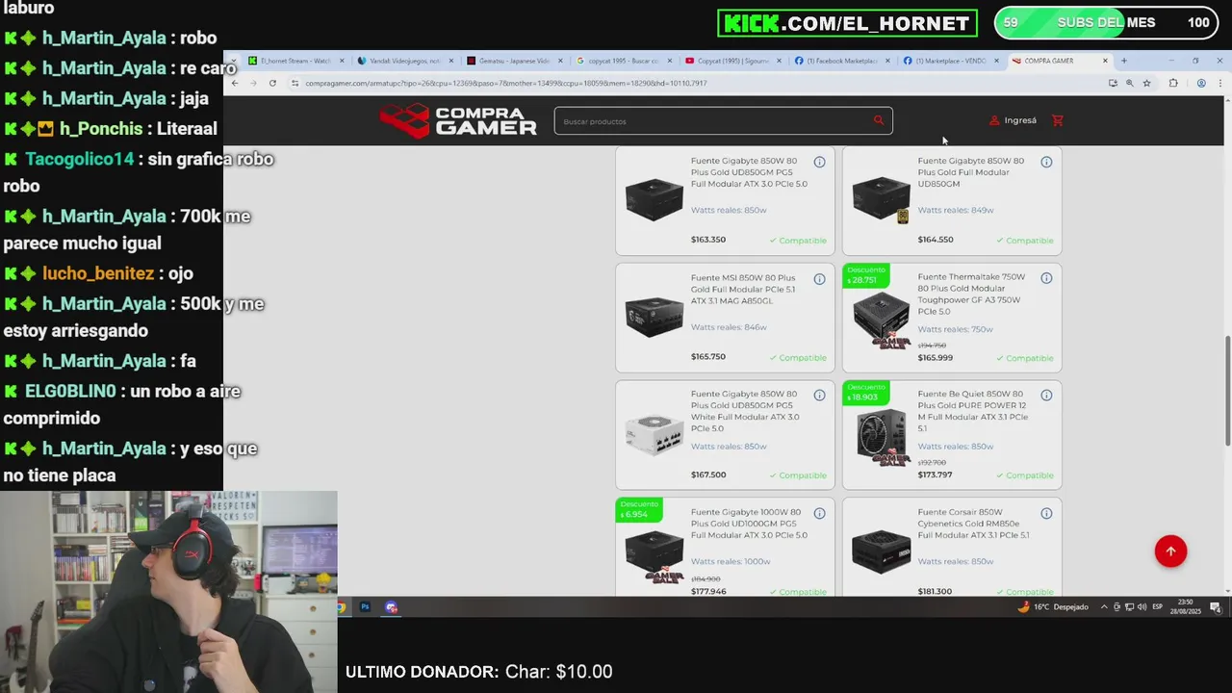Viewport: 1232px width, 693px height.
Task: Click the red search magnifier icon
Action: pyautogui.click(x=878, y=120)
